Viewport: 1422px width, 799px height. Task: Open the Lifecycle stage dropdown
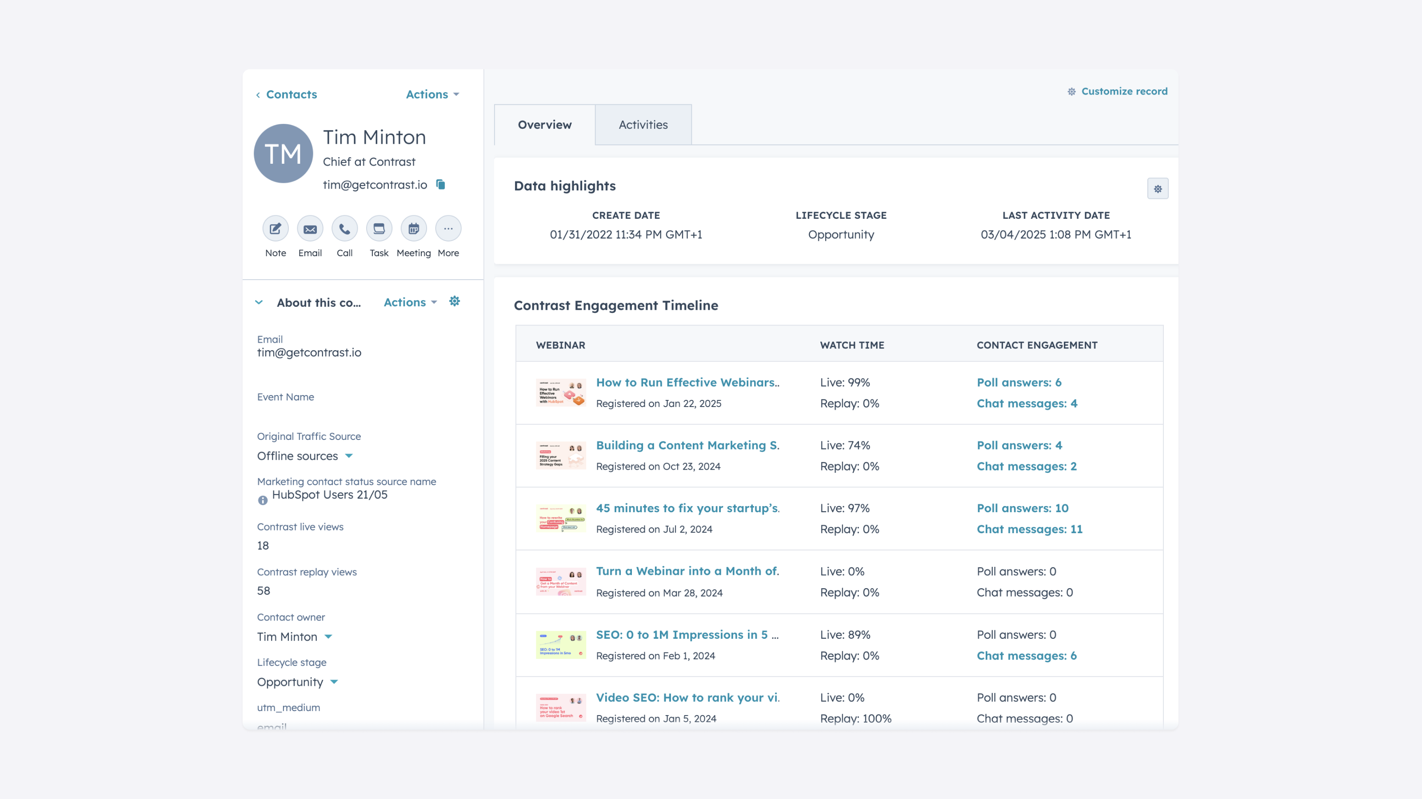335,682
